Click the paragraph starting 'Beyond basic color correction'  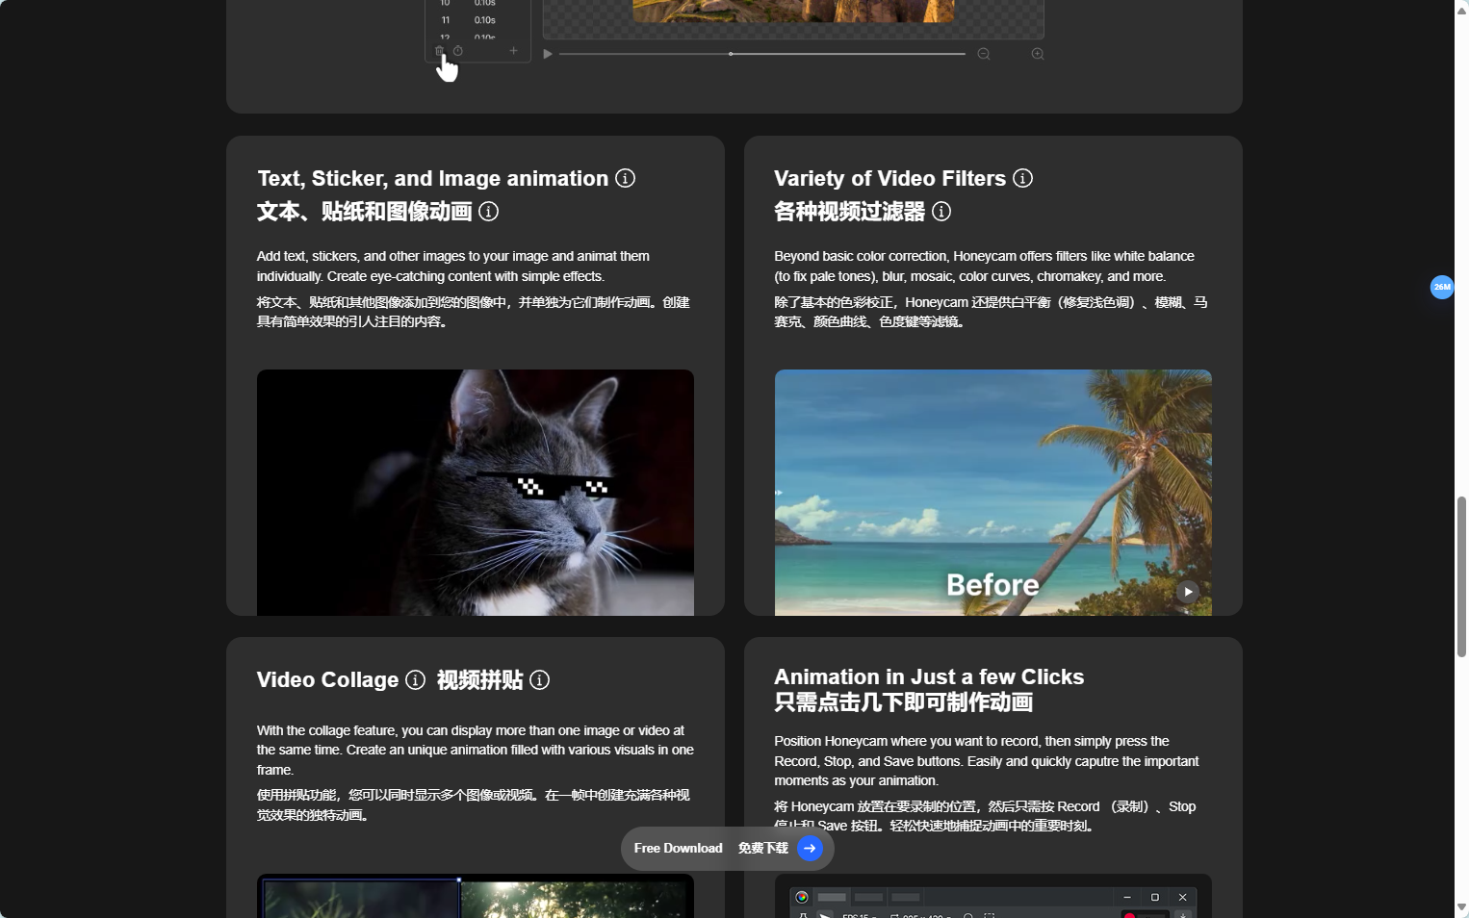tap(985, 267)
